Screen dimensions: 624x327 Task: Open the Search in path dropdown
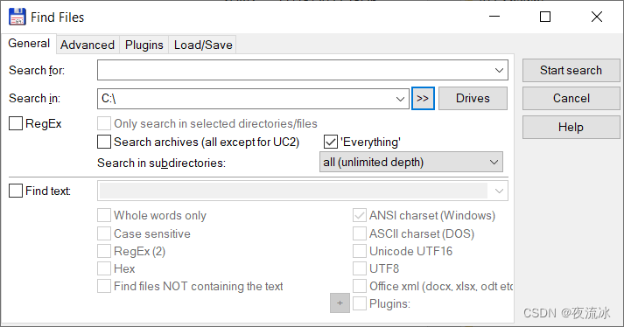tap(400, 99)
